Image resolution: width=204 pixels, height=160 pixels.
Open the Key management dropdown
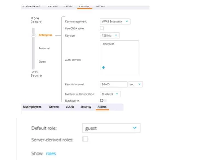(x=115, y=22)
